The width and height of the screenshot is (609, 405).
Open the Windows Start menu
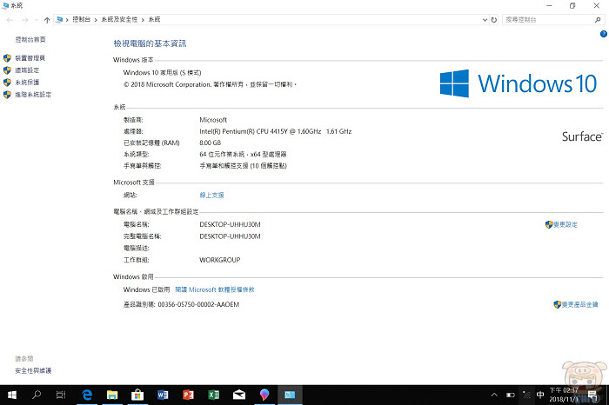[x=12, y=395]
